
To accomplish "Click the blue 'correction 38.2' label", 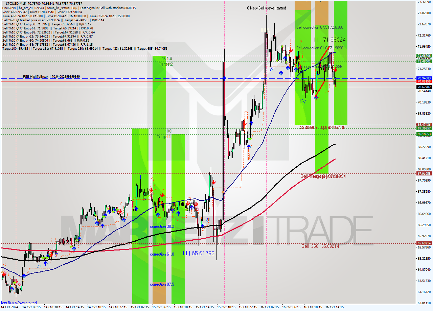I will click(162, 226).
